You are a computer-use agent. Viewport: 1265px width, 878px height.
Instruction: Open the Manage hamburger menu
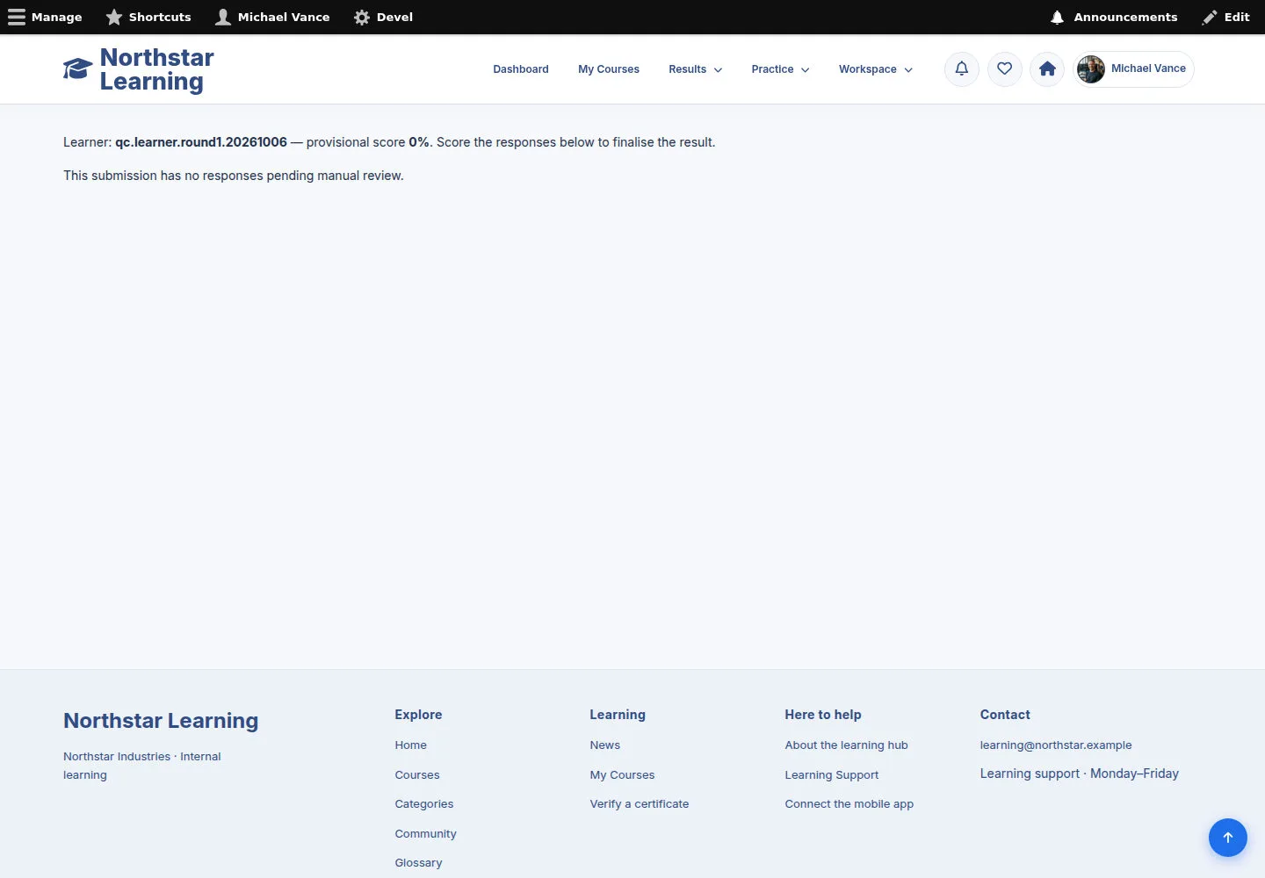pyautogui.click(x=45, y=17)
